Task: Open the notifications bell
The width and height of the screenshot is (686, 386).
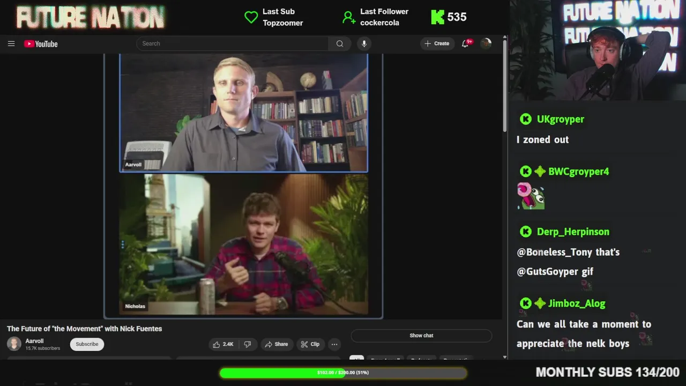Action: click(x=465, y=43)
